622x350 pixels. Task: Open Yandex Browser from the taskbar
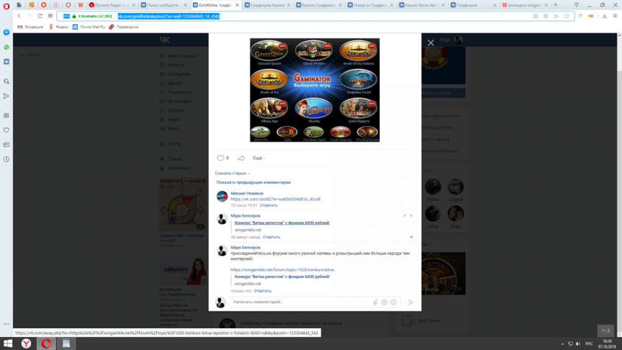coord(26,343)
